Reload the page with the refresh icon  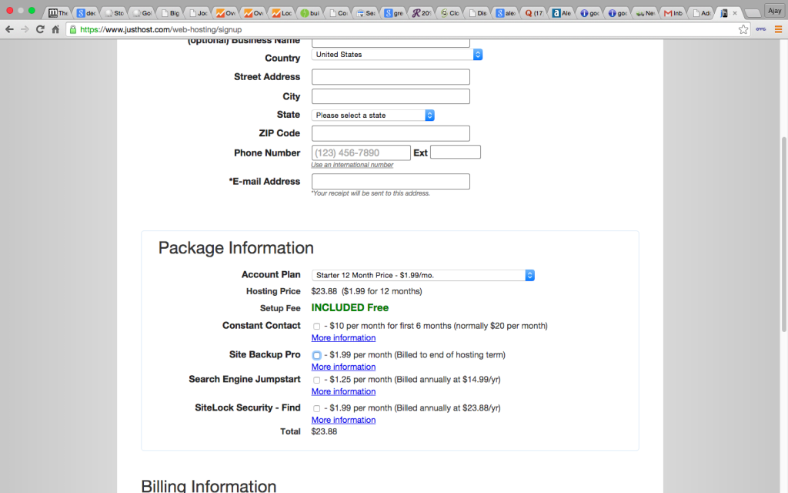click(40, 29)
